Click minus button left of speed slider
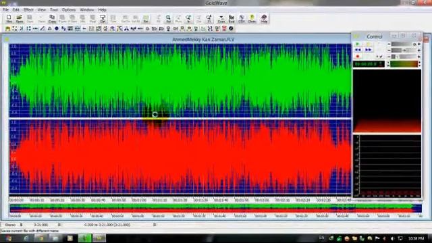Viewport: 432px width, 243px height. pyautogui.click(x=389, y=57)
